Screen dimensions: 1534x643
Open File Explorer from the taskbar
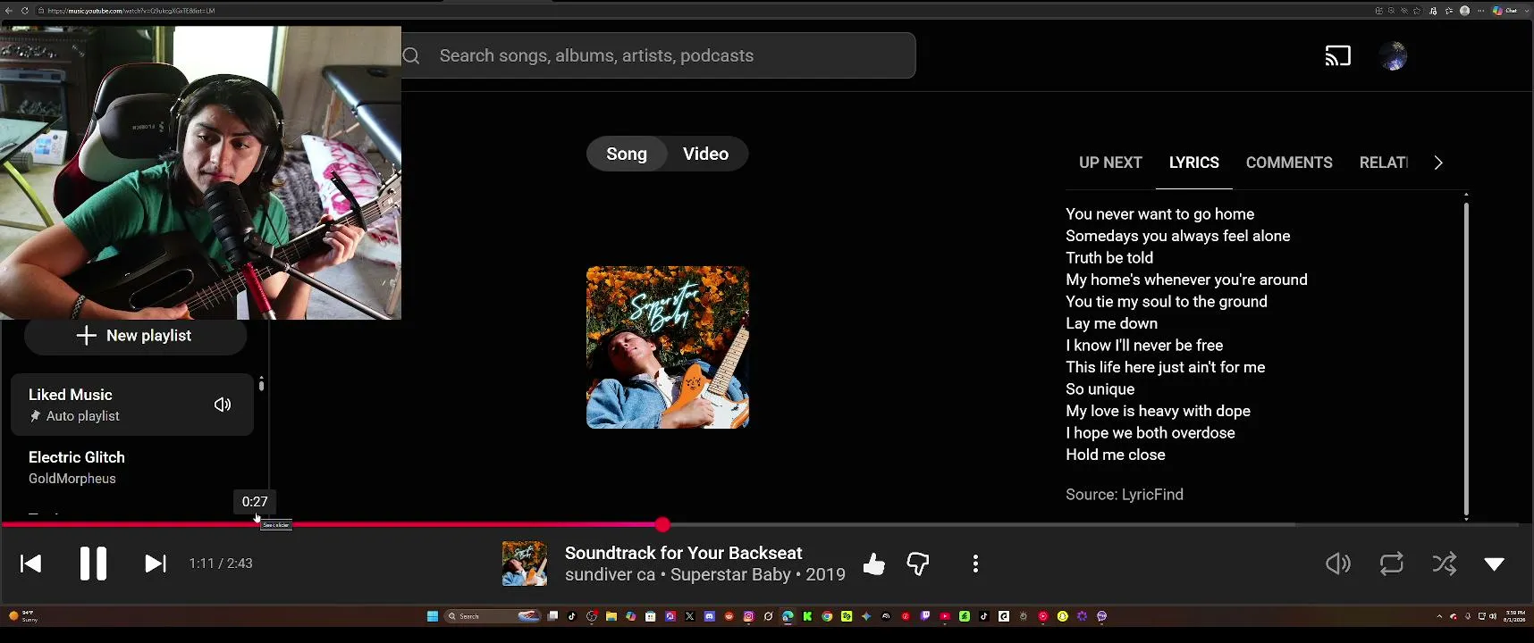click(611, 616)
